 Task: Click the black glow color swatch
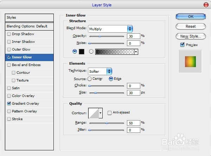(x=82, y=52)
